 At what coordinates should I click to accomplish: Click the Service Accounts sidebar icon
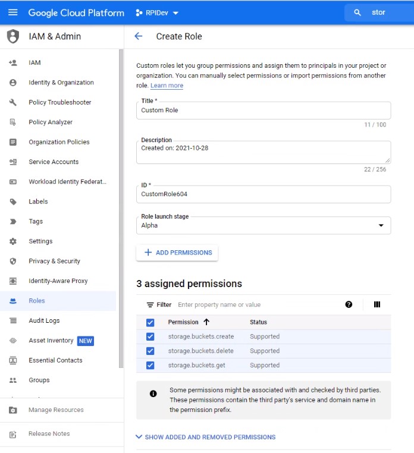tap(13, 162)
